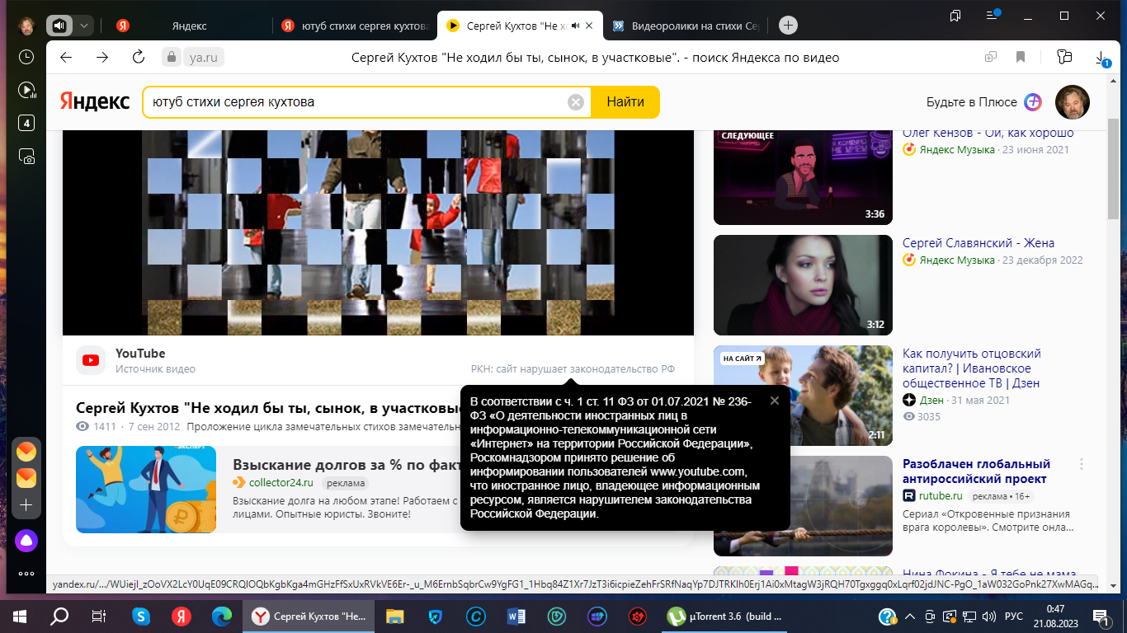Open the Windows Start menu

pyautogui.click(x=19, y=616)
